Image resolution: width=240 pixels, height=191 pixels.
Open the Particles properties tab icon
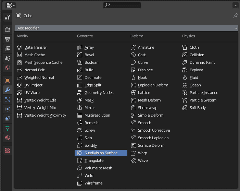(8, 100)
